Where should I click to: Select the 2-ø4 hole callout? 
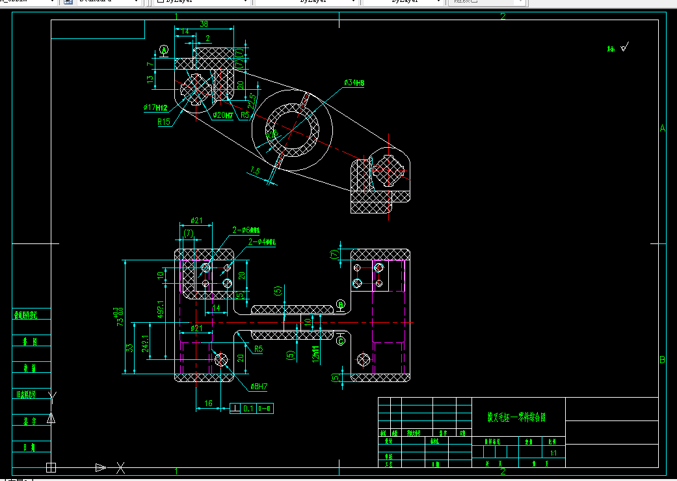pos(261,242)
